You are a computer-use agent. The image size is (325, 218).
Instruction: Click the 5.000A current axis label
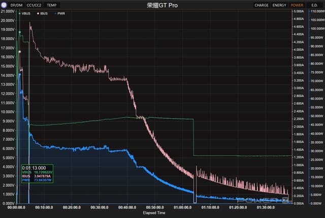click(x=299, y=11)
